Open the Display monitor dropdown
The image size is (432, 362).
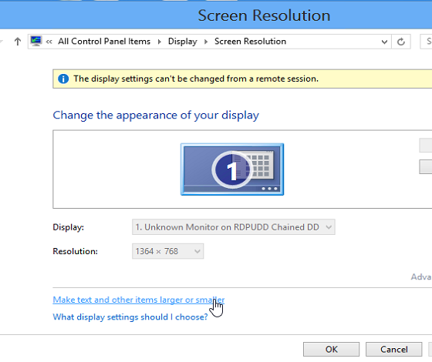pos(233,227)
